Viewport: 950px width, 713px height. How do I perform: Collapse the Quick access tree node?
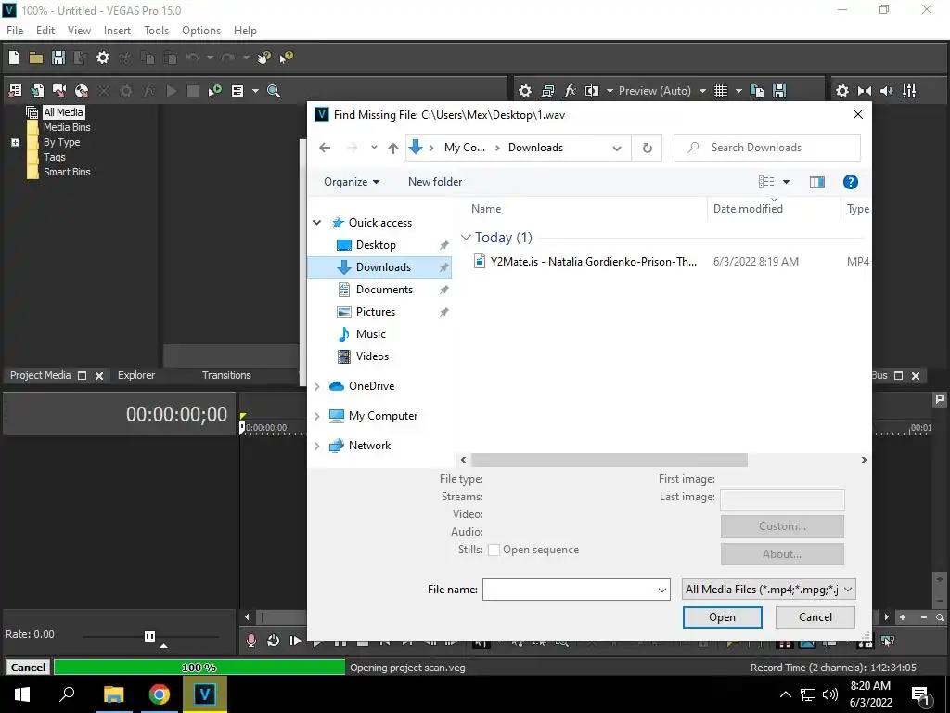(317, 223)
